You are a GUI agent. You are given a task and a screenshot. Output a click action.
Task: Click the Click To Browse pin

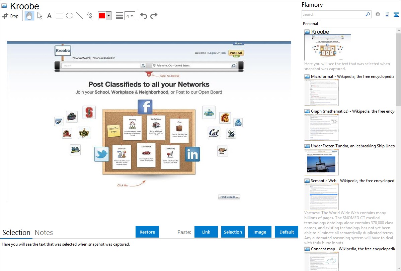point(149,74)
